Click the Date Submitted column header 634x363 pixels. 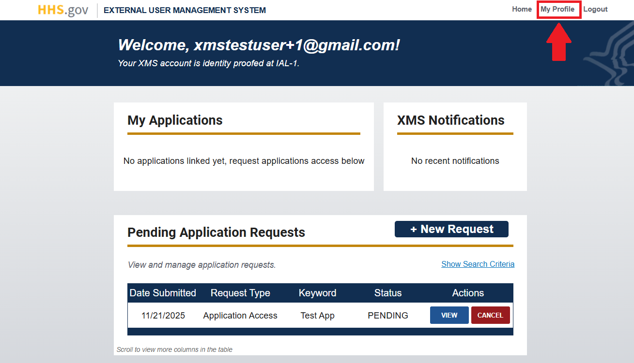pyautogui.click(x=163, y=293)
